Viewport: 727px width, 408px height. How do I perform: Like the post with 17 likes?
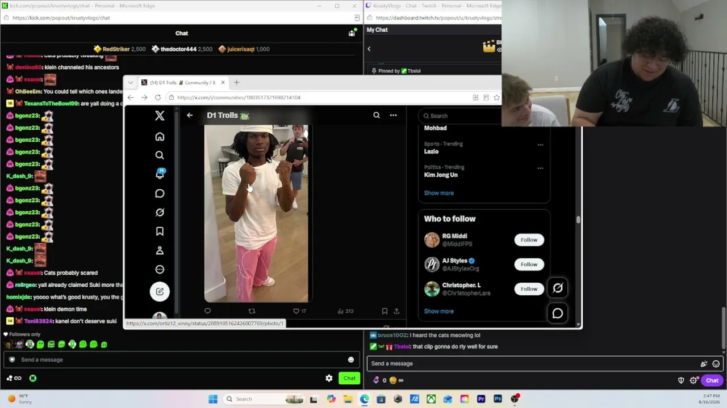299,311
